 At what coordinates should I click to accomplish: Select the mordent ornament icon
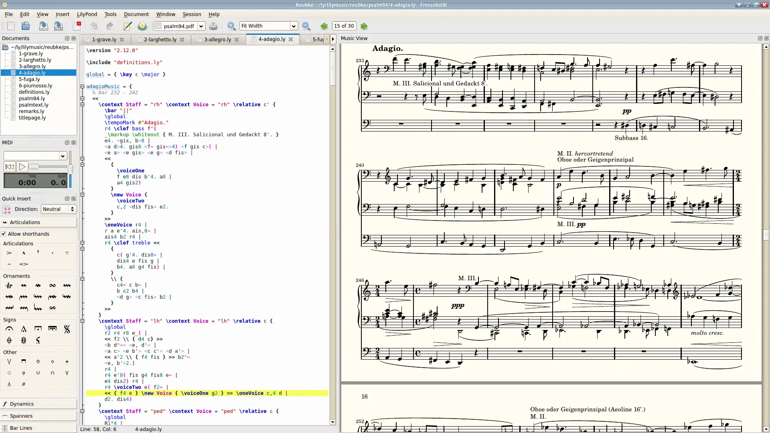[x=38, y=285]
